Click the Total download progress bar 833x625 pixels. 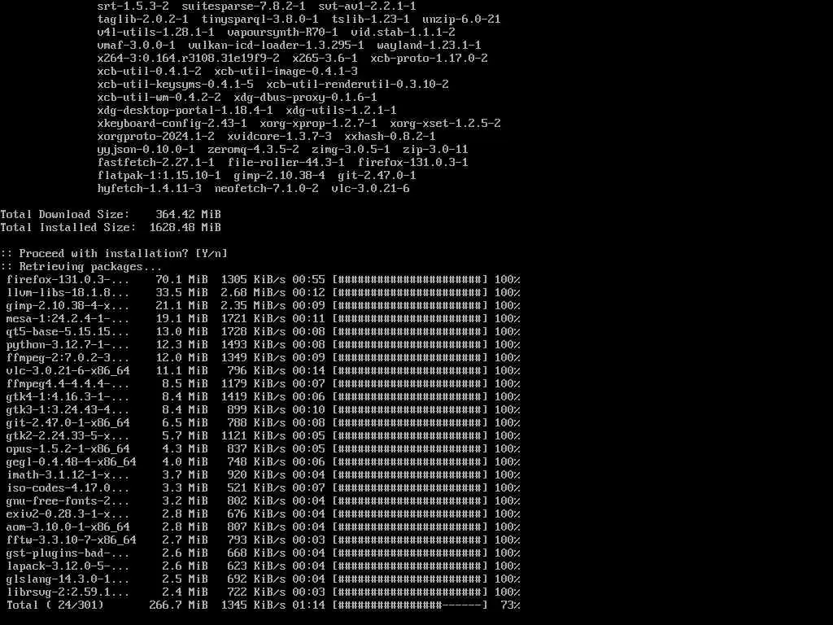410,605
